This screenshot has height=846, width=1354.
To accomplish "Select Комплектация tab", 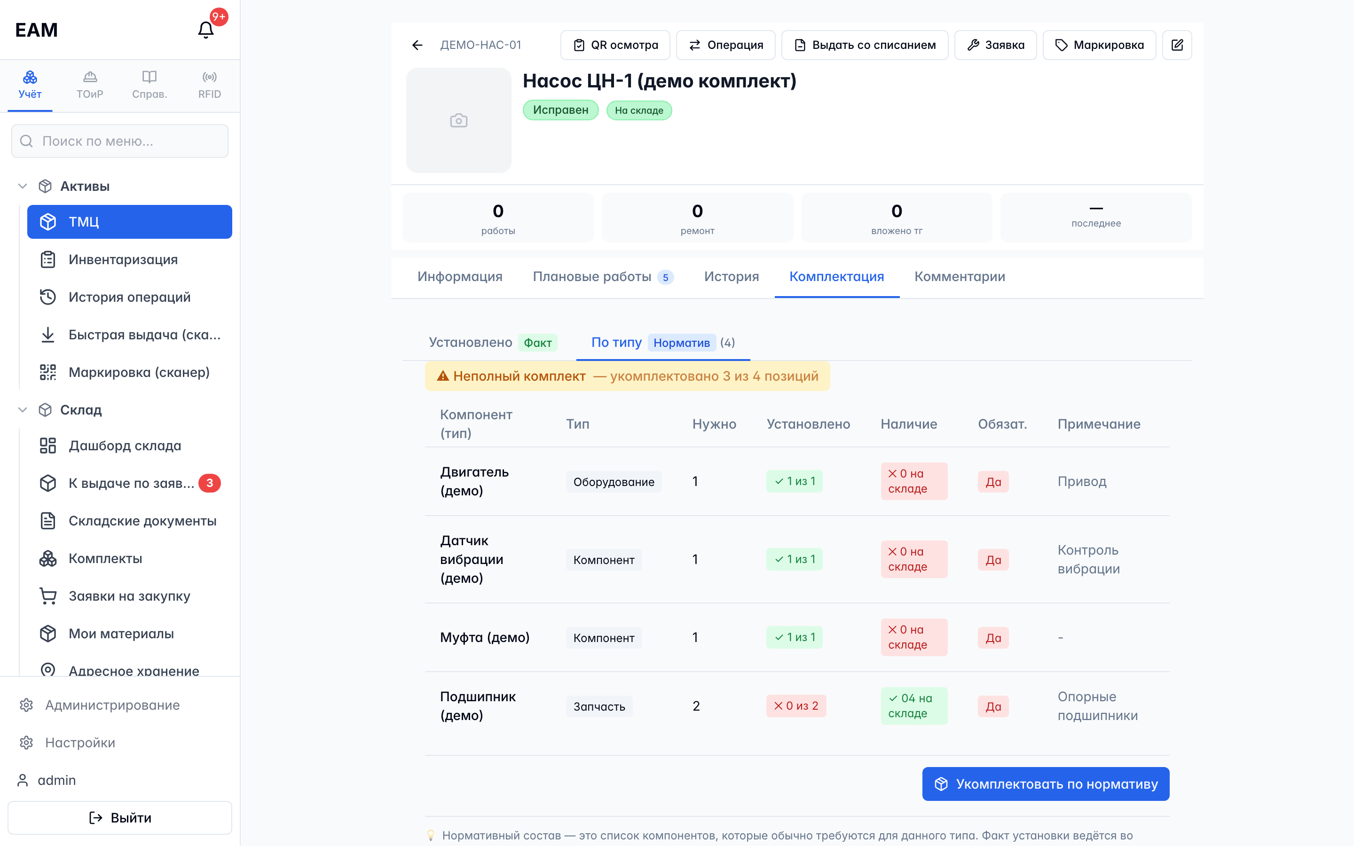I will click(836, 277).
